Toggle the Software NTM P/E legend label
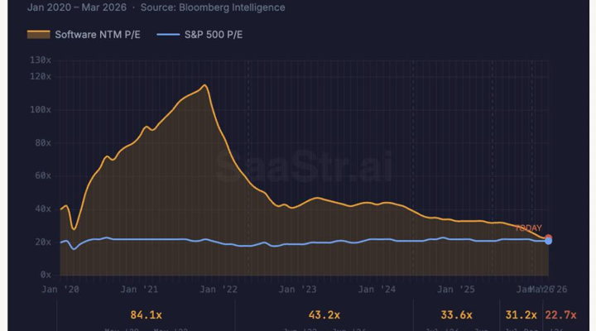 click(x=98, y=35)
